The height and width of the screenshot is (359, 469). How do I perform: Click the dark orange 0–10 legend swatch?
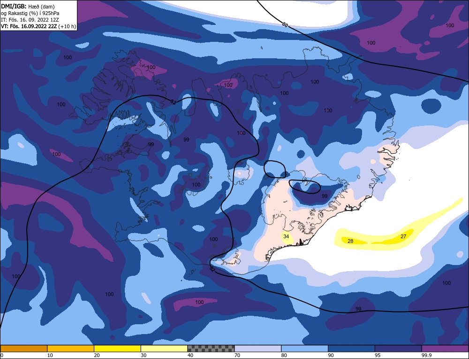pyautogui.click(x=24, y=349)
